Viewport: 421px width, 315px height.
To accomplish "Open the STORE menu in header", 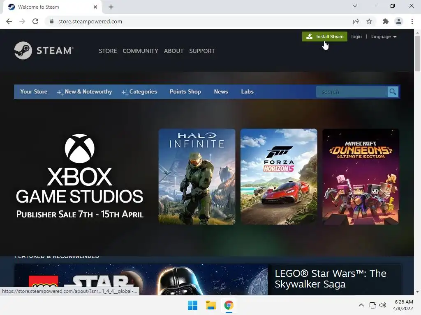I will 108,51.
